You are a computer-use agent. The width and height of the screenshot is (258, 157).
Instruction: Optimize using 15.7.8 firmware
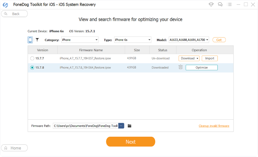point(202,68)
